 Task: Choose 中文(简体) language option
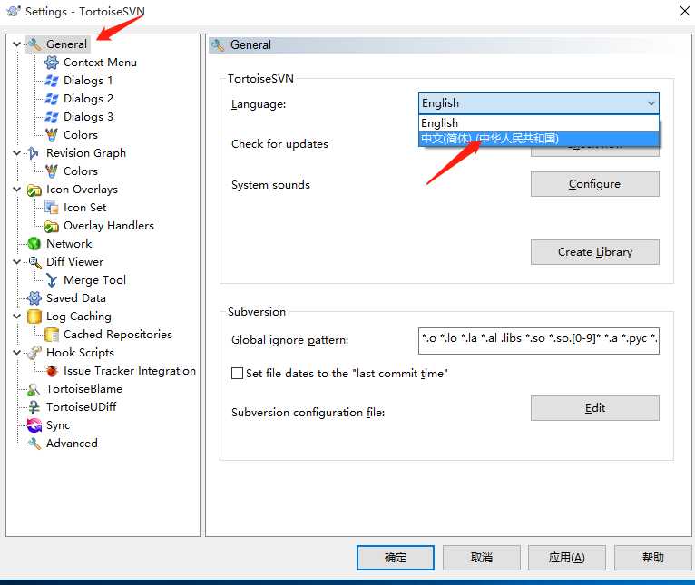coord(539,139)
